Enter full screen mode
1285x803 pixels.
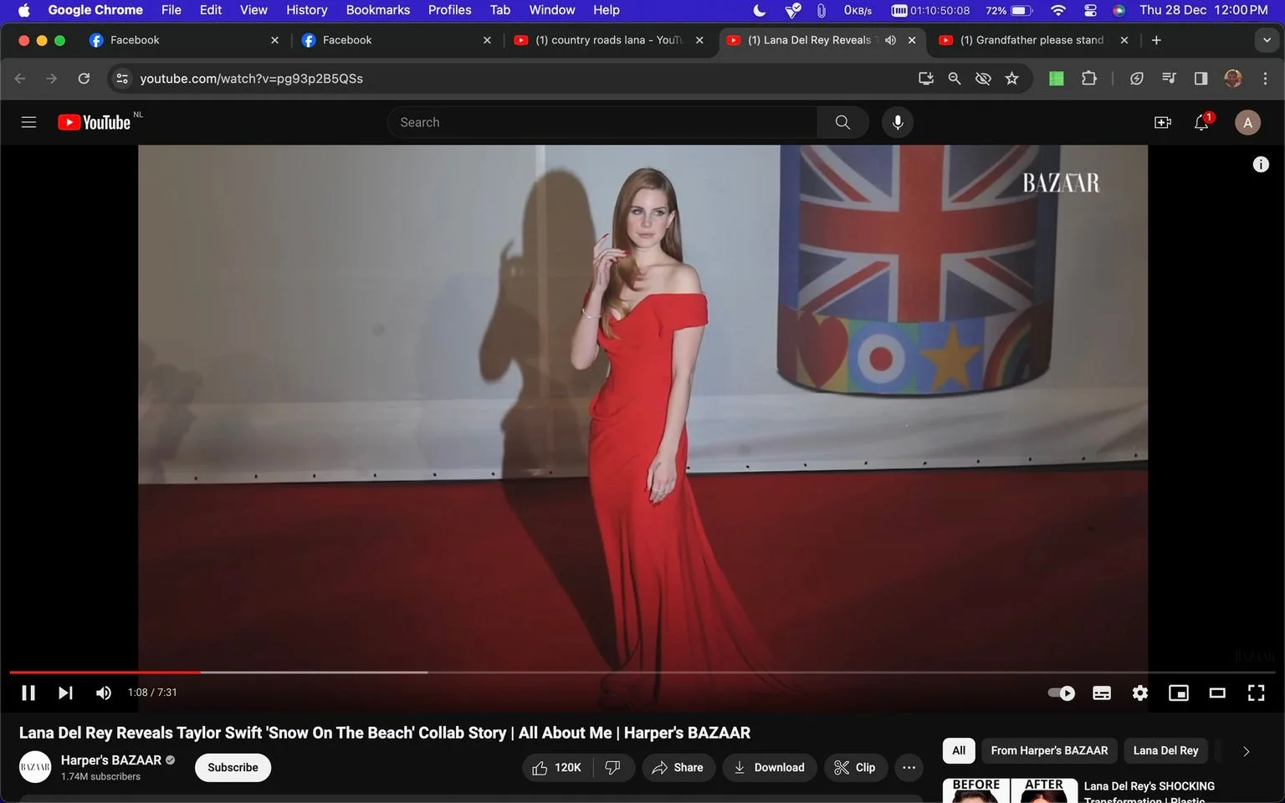[1256, 693]
